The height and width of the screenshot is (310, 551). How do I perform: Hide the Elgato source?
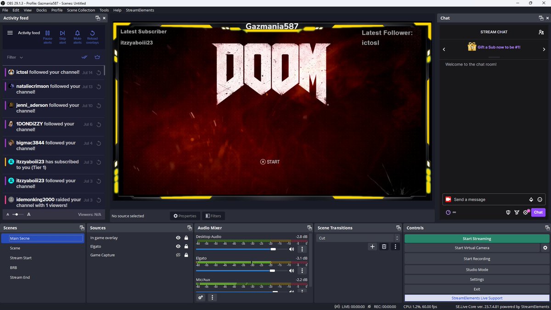(178, 247)
